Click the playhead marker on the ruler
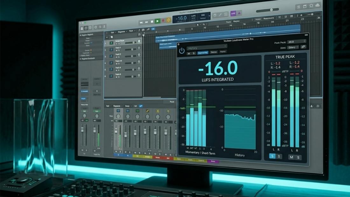 coord(143,35)
